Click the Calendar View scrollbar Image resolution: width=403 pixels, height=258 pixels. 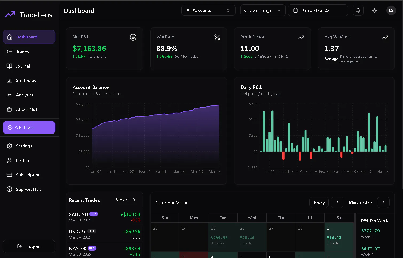[355, 235]
